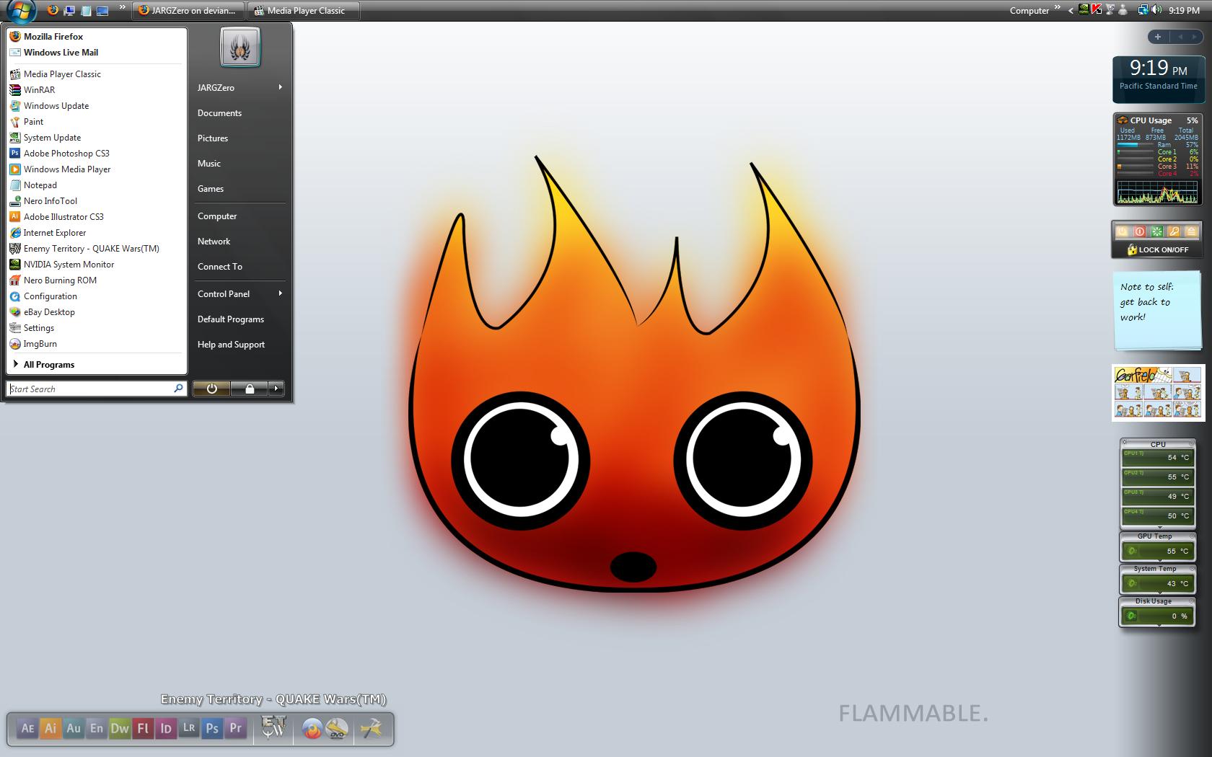Open Music from Start menu
Viewport: 1212px width, 757px height.
click(209, 164)
